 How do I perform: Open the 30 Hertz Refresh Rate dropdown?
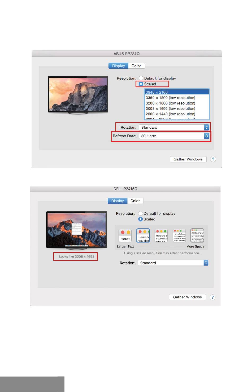point(174,136)
